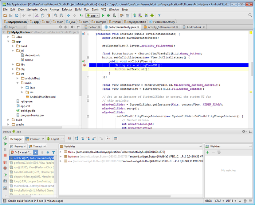Resume program in the Debug panel
The height and width of the screenshot is (205, 255).
pos(5,144)
